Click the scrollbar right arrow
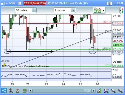This screenshot has width=125, height=95. point(94,91)
